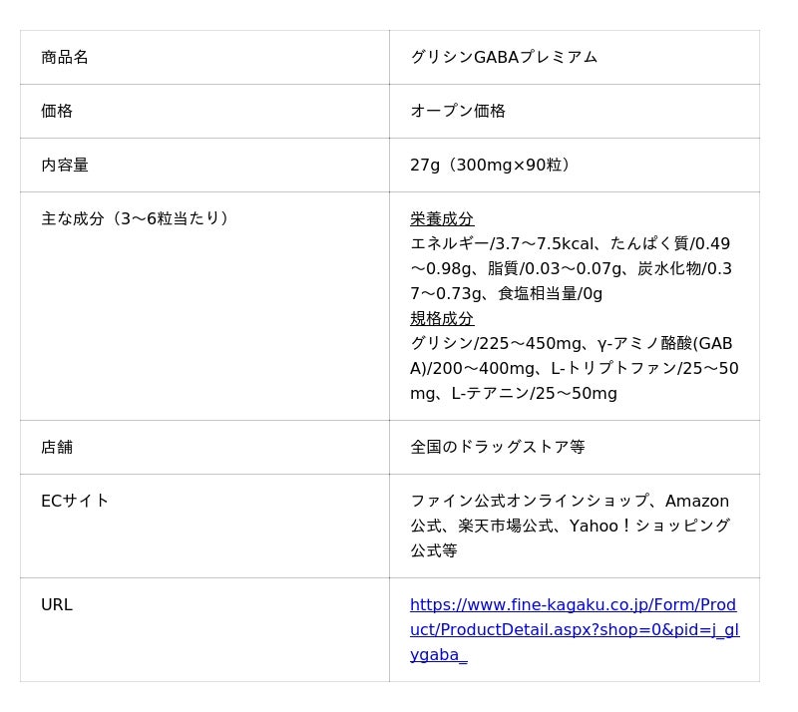This screenshot has width=798, height=712.
Task: Click the 商品名 label cell
Action: [65, 58]
